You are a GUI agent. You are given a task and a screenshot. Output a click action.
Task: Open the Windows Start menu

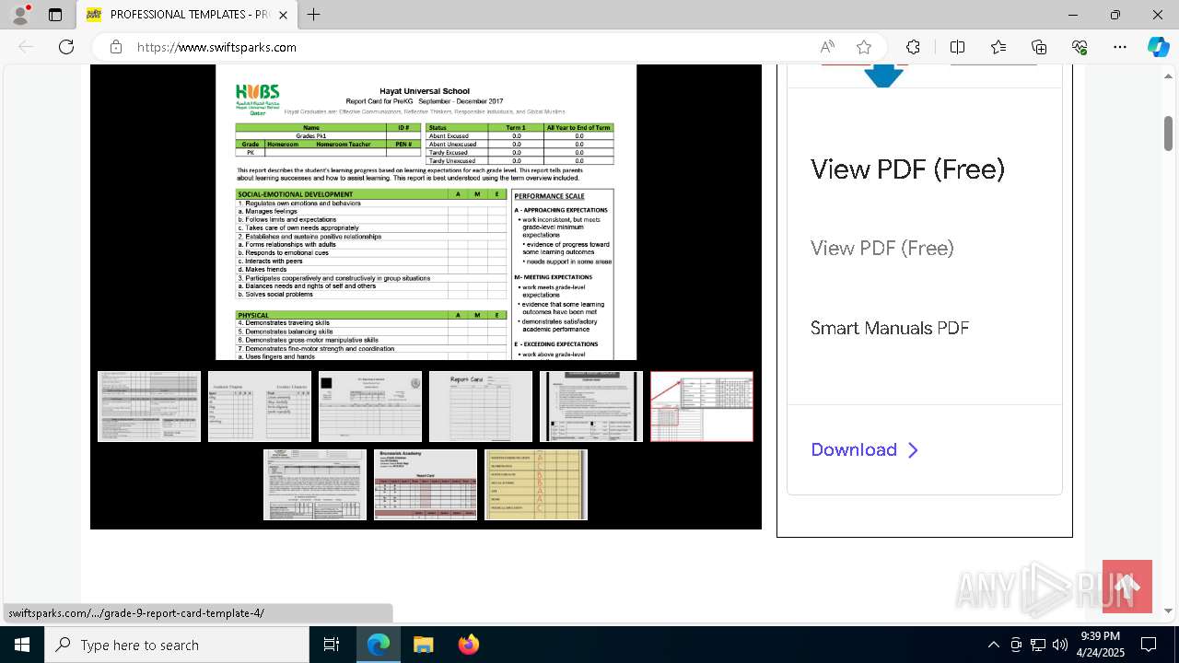[x=22, y=645]
